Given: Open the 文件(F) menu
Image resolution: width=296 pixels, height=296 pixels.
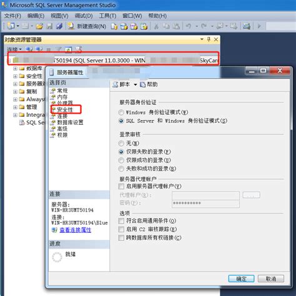Looking at the screenshot, I should [12, 16].
